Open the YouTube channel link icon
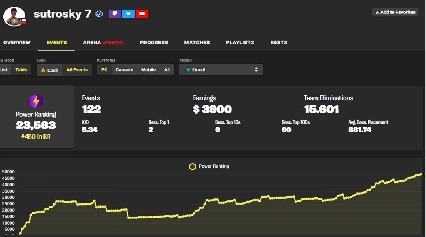This screenshot has width=426, height=237. (x=142, y=14)
